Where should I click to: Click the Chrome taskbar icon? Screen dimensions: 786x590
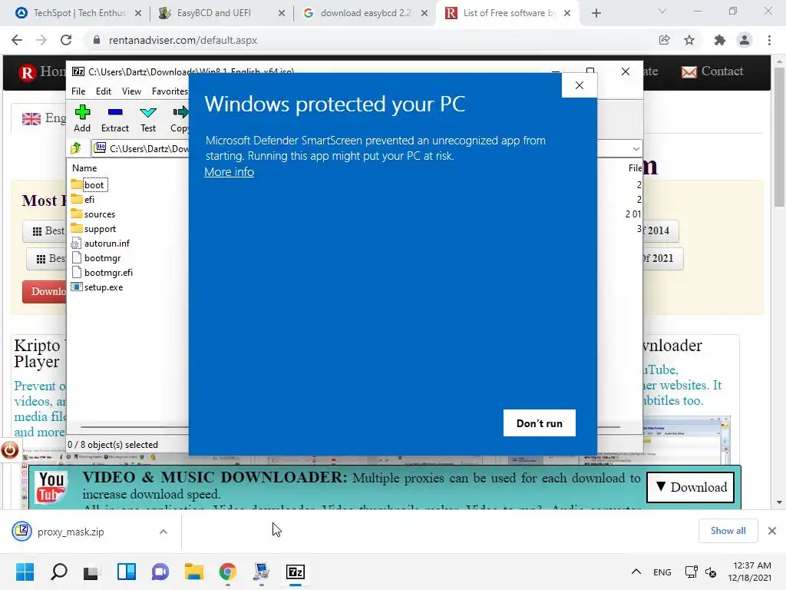(227, 572)
